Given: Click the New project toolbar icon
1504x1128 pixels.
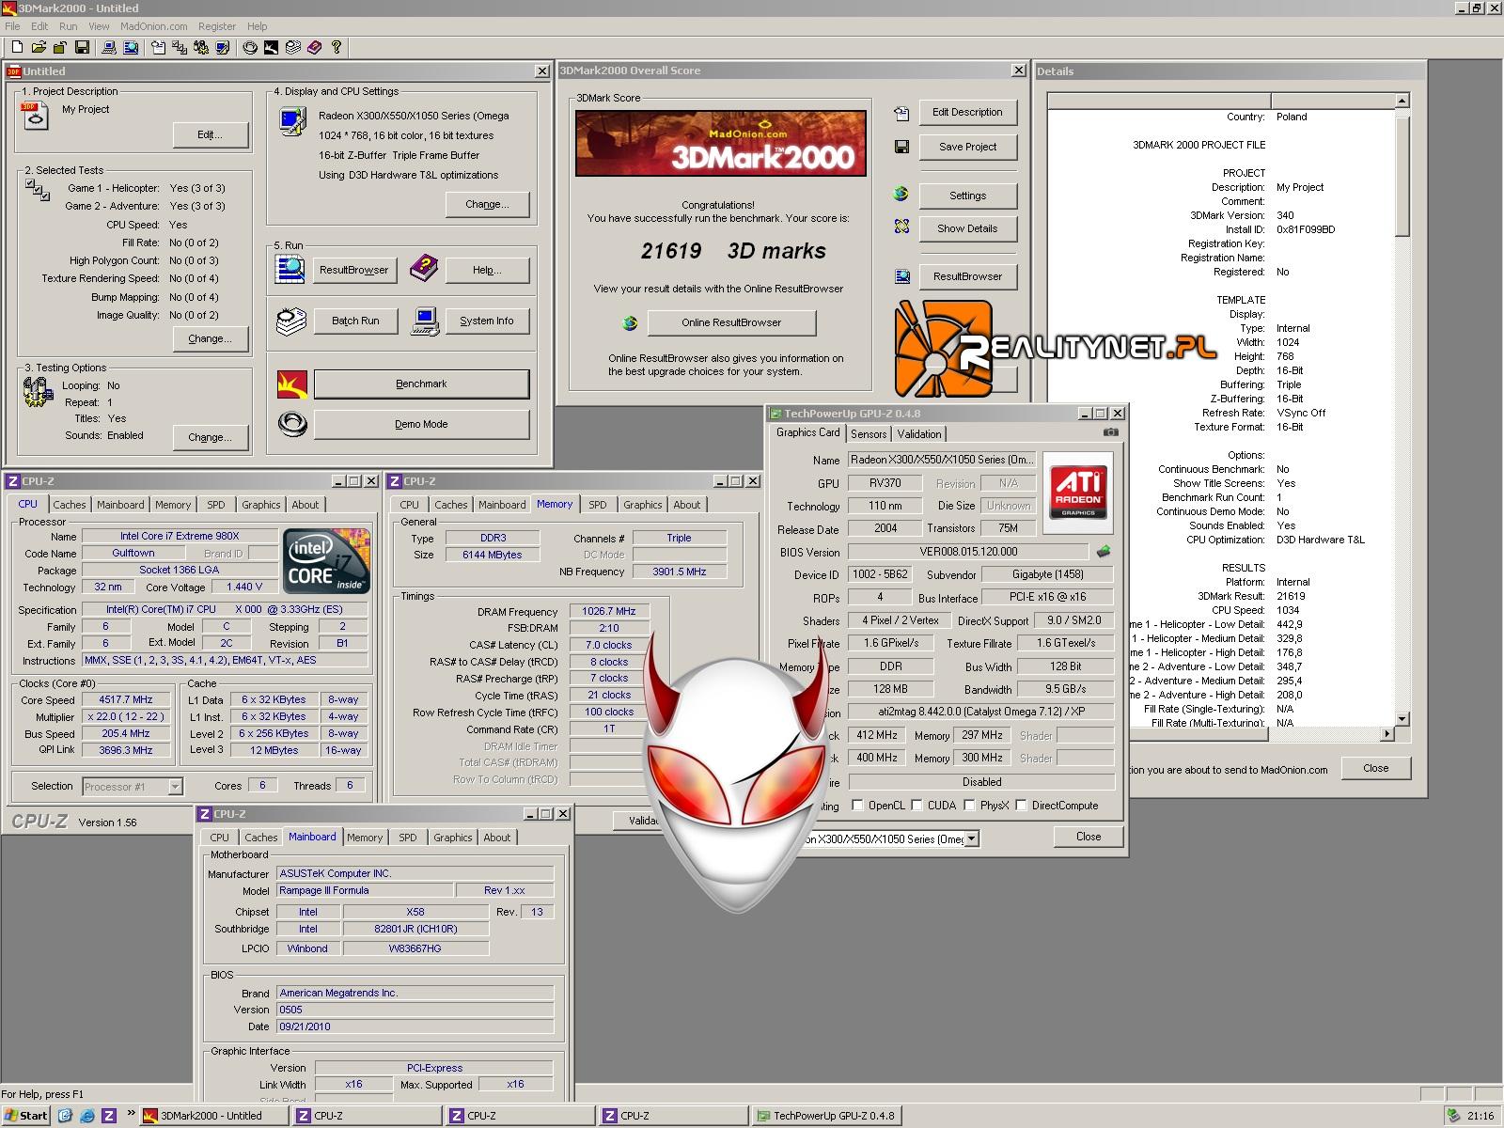Looking at the screenshot, I should pos(17,47).
